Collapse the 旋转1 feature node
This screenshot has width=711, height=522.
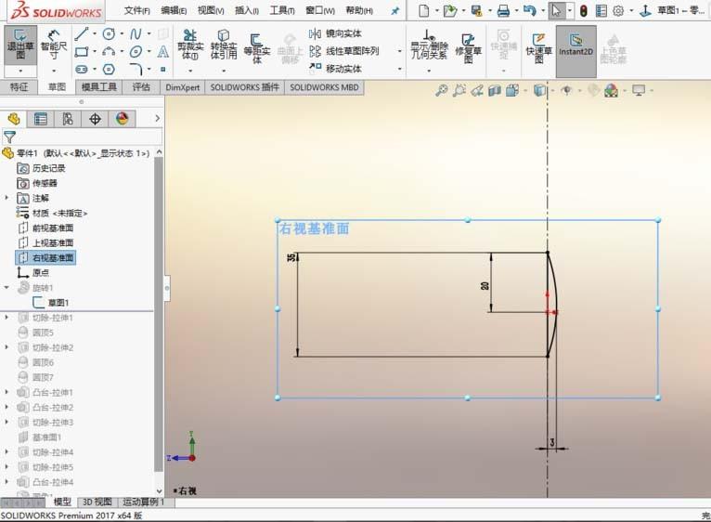pos(6,287)
